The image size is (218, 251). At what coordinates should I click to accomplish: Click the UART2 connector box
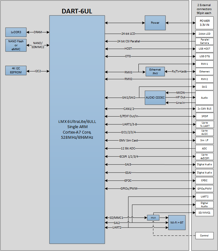coord(204,197)
